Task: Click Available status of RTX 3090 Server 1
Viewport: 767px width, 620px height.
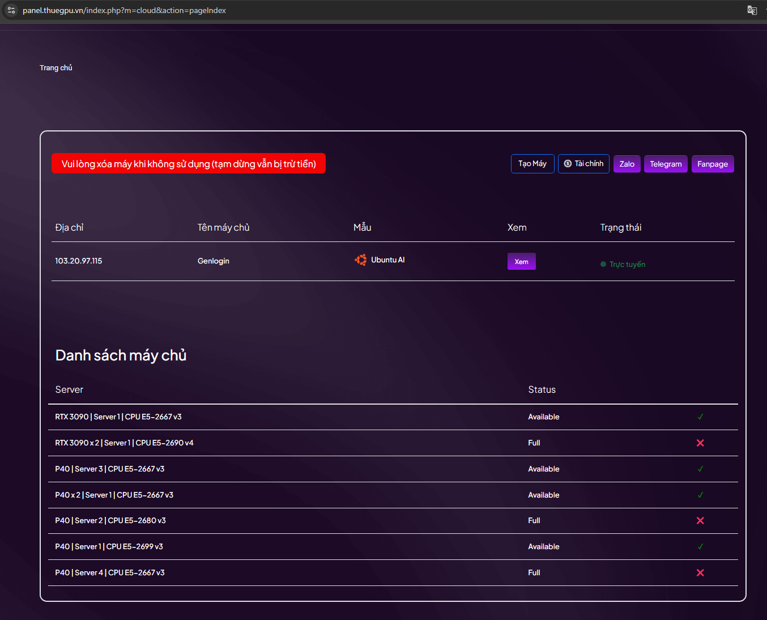Action: [544, 417]
